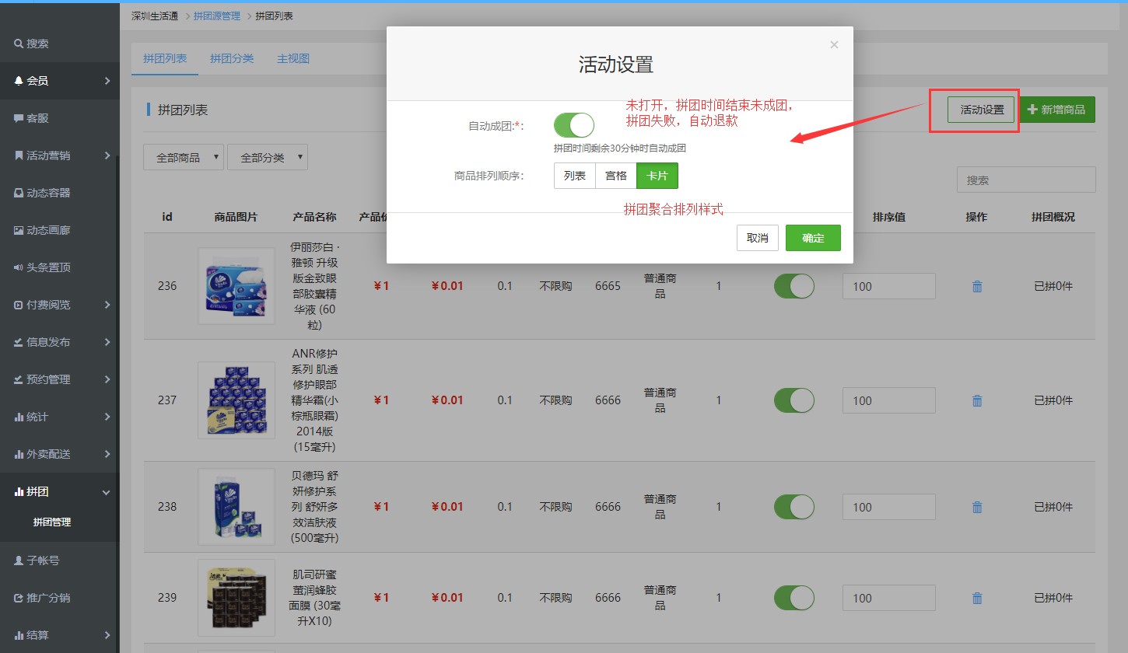Open 客服 customer service sidebar item
This screenshot has height=653, width=1128.
(x=37, y=118)
